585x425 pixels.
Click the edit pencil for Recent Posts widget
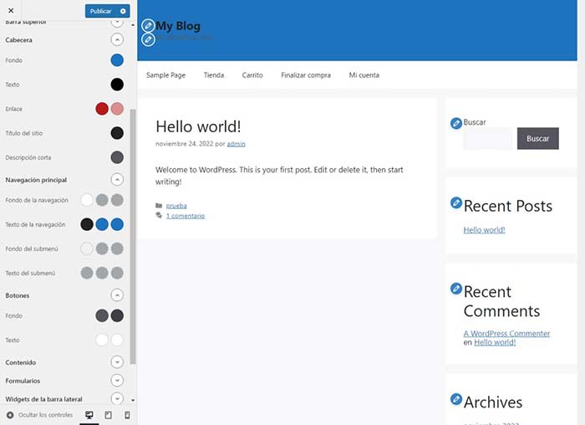tap(455, 202)
